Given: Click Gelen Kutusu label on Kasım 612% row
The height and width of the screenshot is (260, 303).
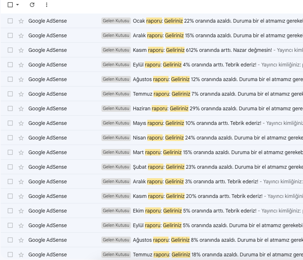Looking at the screenshot, I should [116, 50].
